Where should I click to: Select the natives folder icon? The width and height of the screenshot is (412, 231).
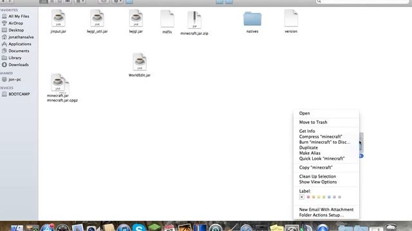(252, 19)
